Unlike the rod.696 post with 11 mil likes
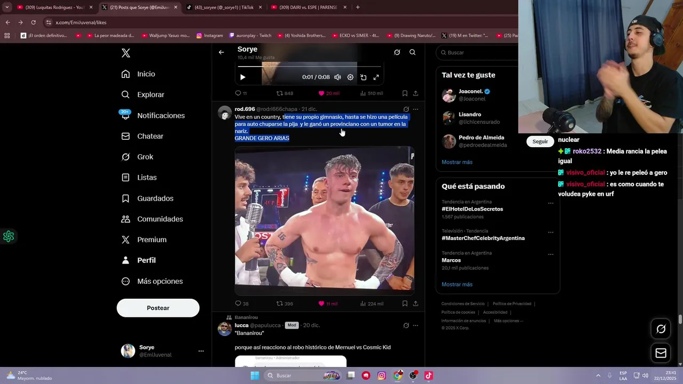 click(328, 303)
